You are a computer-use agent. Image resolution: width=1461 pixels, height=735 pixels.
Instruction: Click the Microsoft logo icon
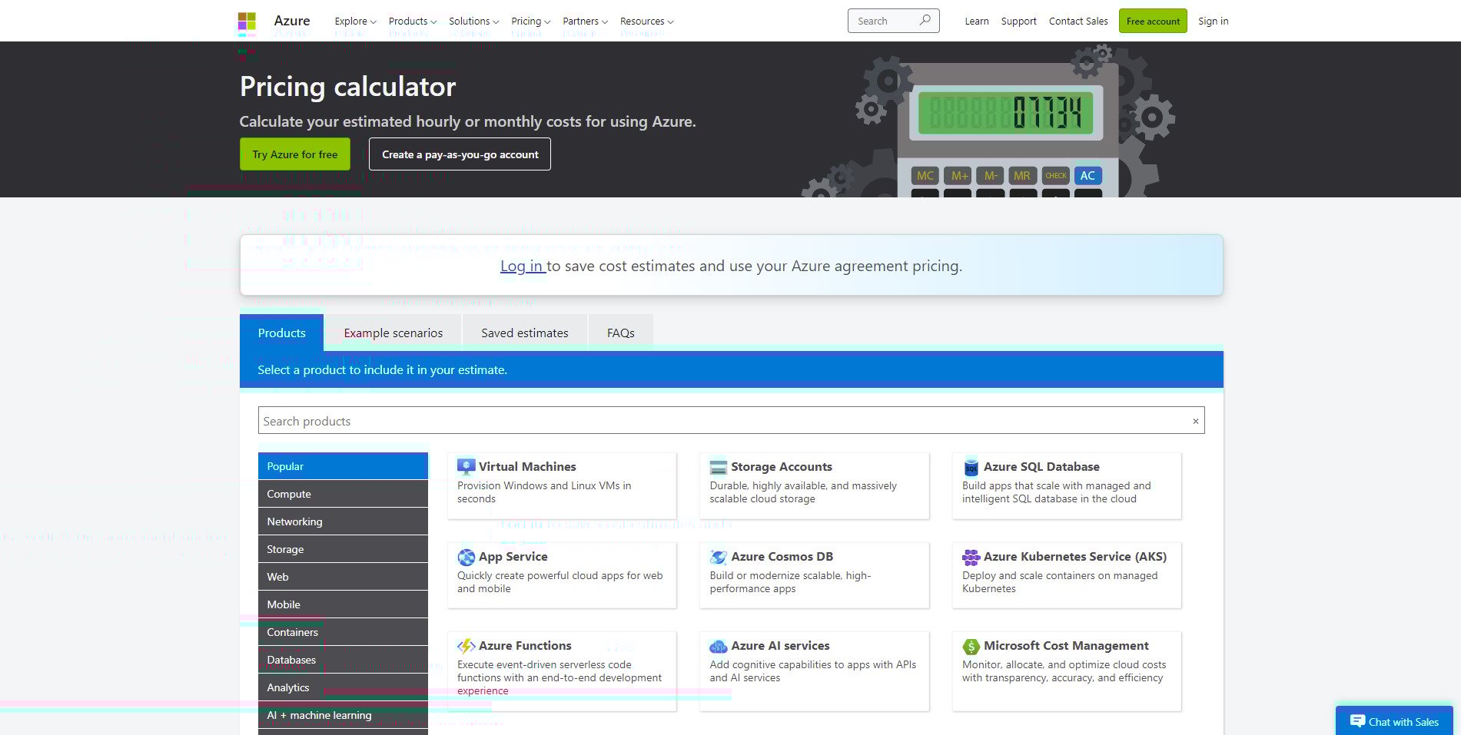pyautogui.click(x=247, y=21)
